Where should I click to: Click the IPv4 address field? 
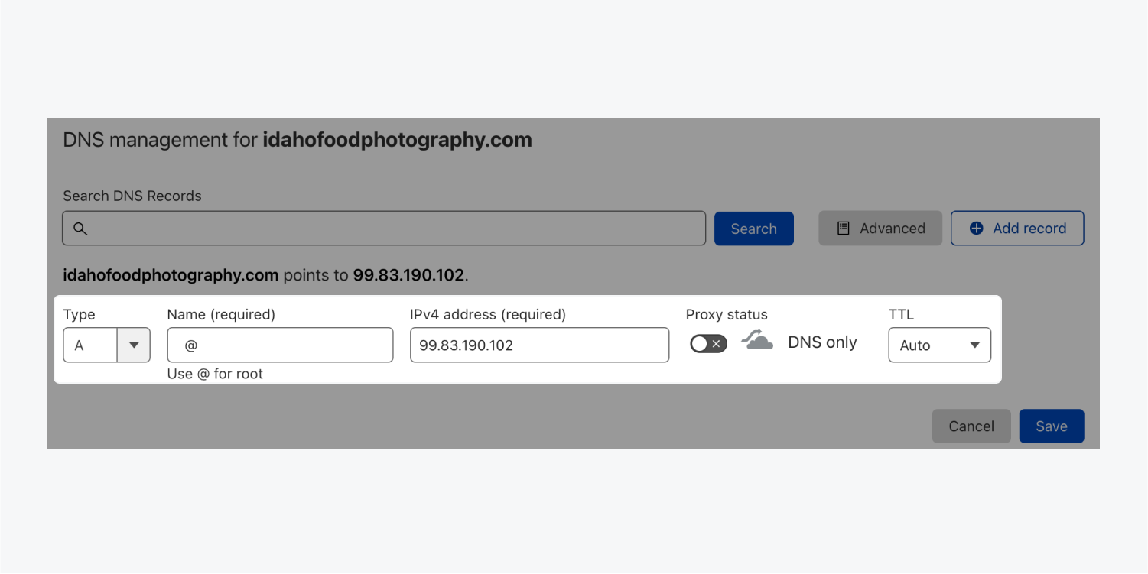point(540,345)
